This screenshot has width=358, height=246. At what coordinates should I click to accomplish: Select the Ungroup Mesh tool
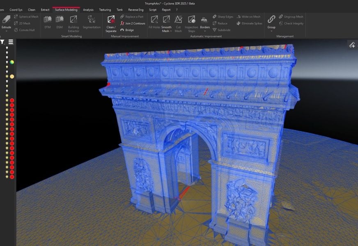291,17
